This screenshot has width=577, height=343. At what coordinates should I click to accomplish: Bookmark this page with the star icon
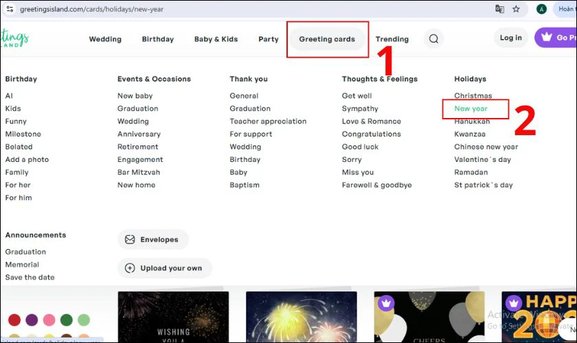point(516,10)
